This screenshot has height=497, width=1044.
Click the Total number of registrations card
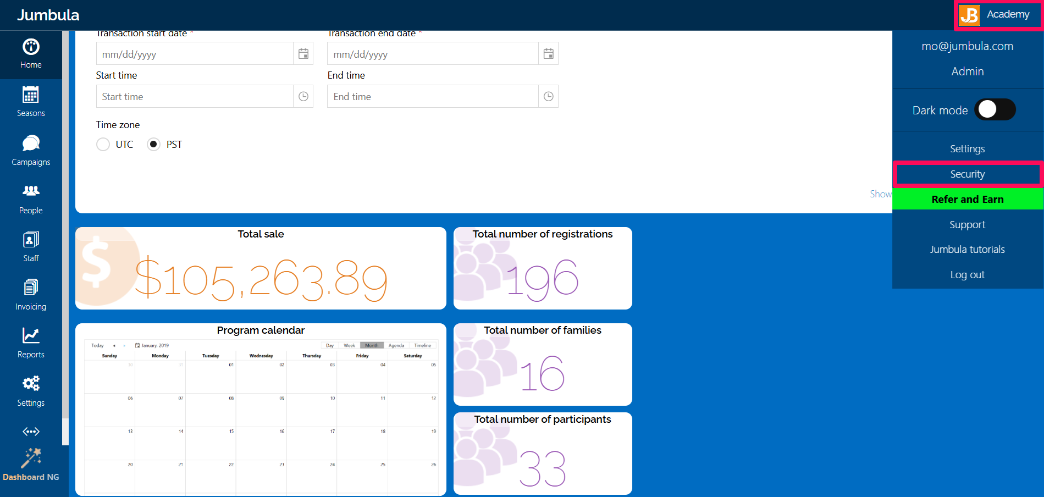click(543, 268)
